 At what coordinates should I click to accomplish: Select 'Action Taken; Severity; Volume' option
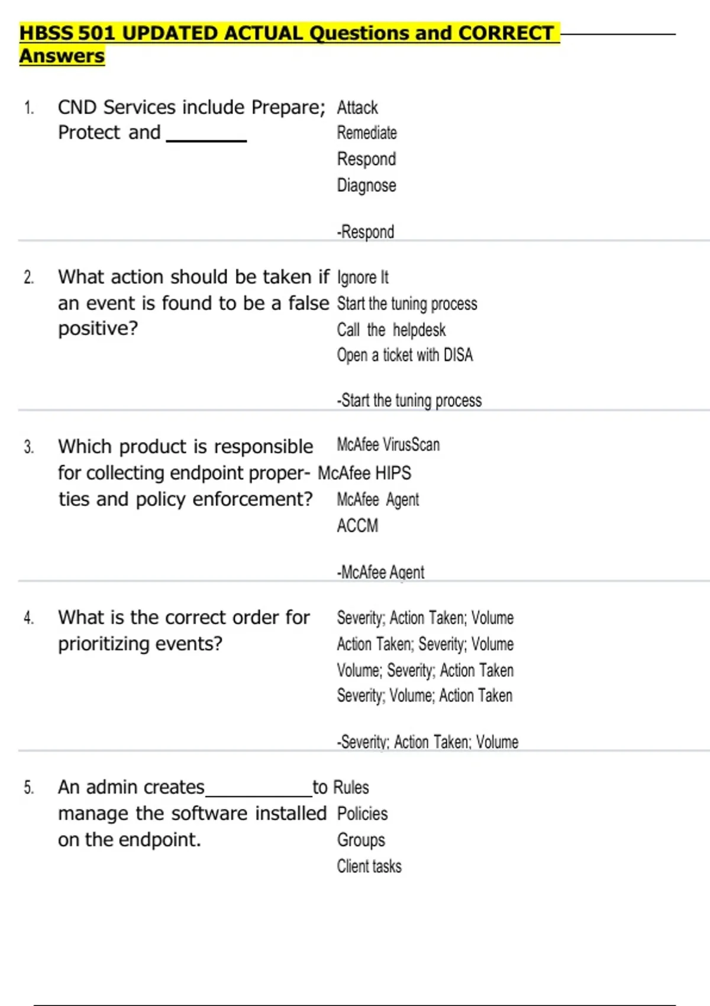(x=425, y=644)
